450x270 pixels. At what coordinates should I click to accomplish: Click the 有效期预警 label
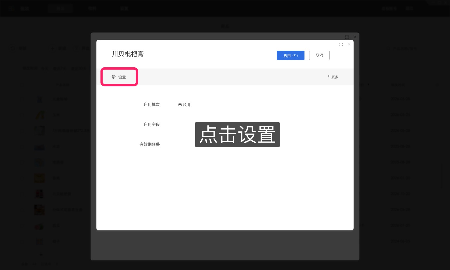pyautogui.click(x=150, y=144)
